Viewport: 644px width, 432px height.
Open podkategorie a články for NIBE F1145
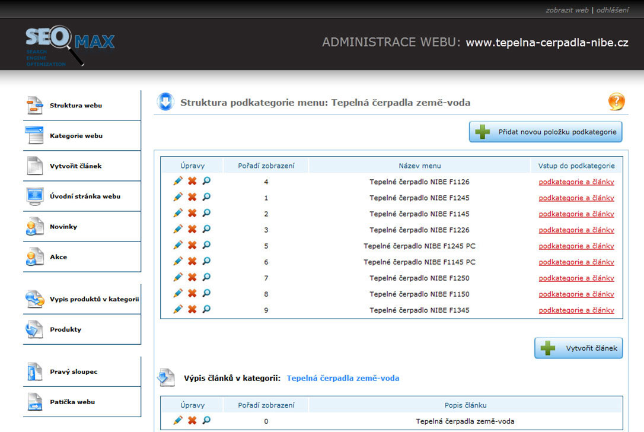(x=576, y=214)
